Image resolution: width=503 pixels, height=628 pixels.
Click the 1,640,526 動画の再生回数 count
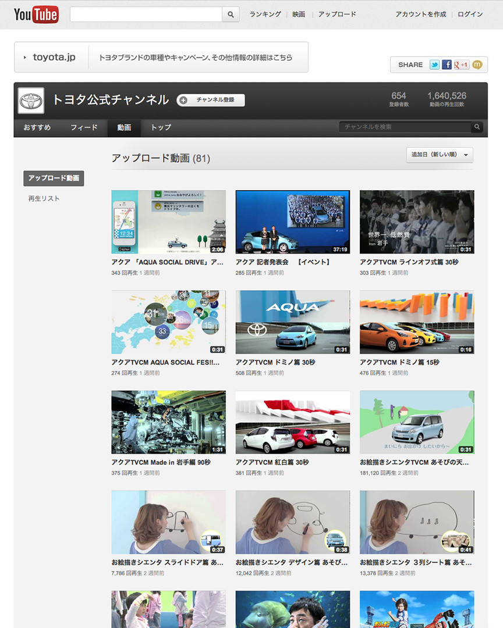447,99
